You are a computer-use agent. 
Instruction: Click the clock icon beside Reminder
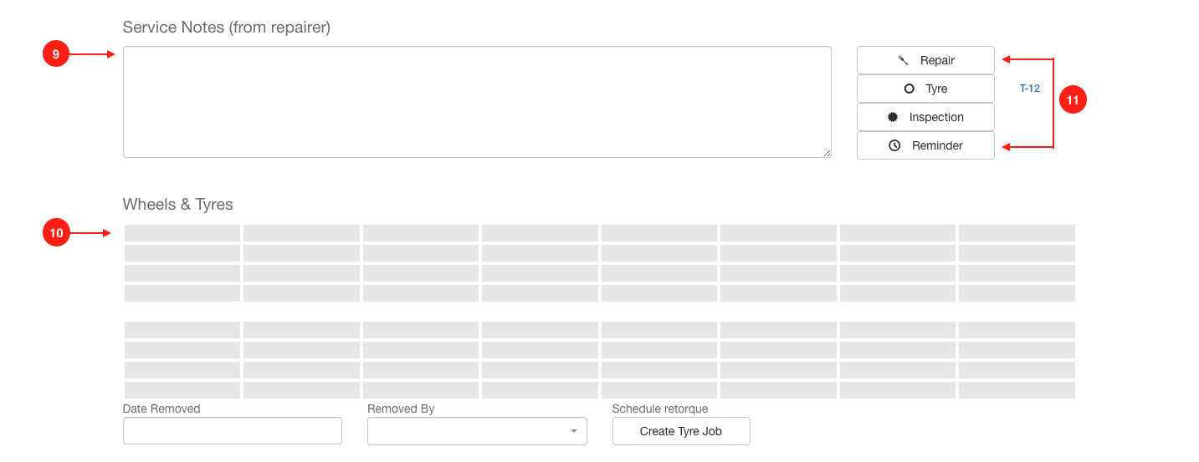[x=894, y=145]
